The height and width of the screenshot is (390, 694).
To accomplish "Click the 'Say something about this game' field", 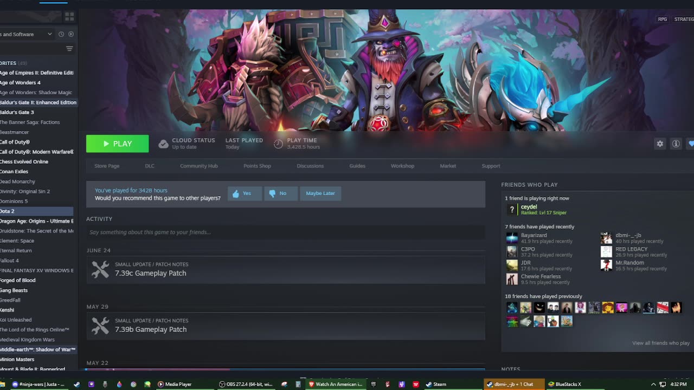I will (286, 232).
